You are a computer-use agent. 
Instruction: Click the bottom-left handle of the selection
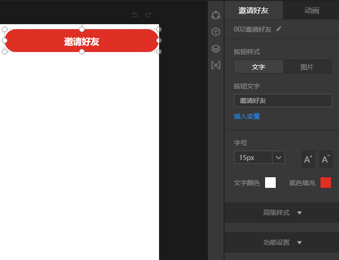(x=5, y=52)
